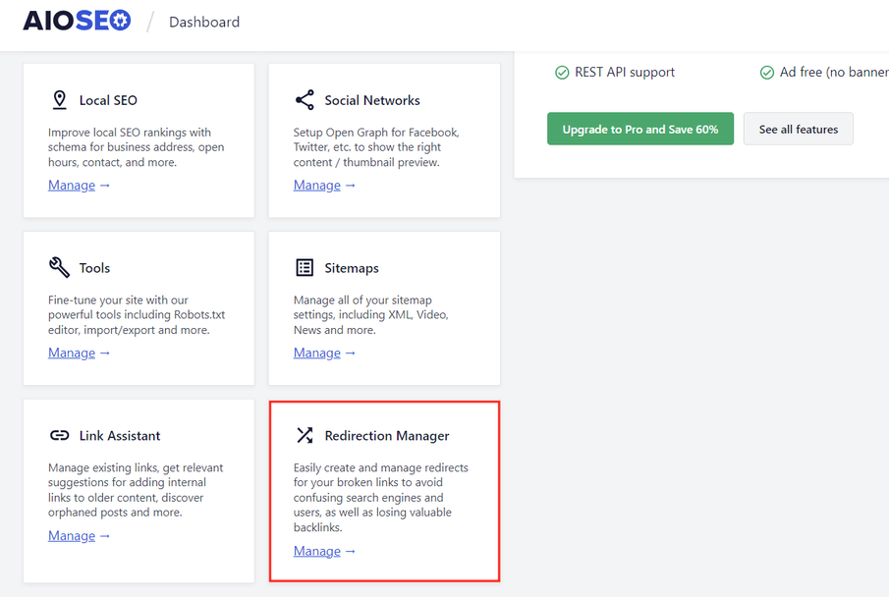889x597 pixels.
Task: Click the Sitemaps list icon
Action: [305, 267]
